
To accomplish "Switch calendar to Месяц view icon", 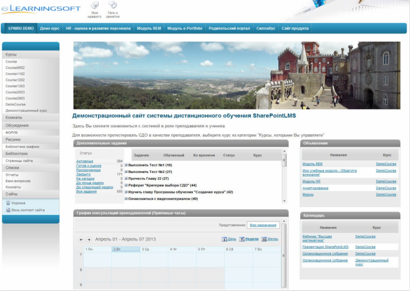I will (x=264, y=239).
